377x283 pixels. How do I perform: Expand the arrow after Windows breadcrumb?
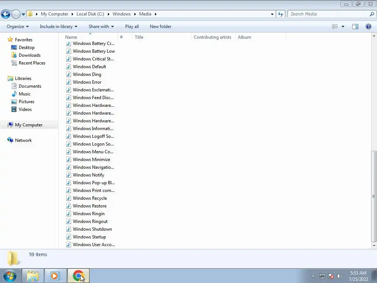(135, 14)
